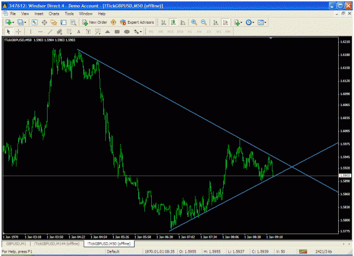Select the !TickGBPUSD,M50 (offline) tab
Viewport: 354px width, 256px height.
[109, 244]
